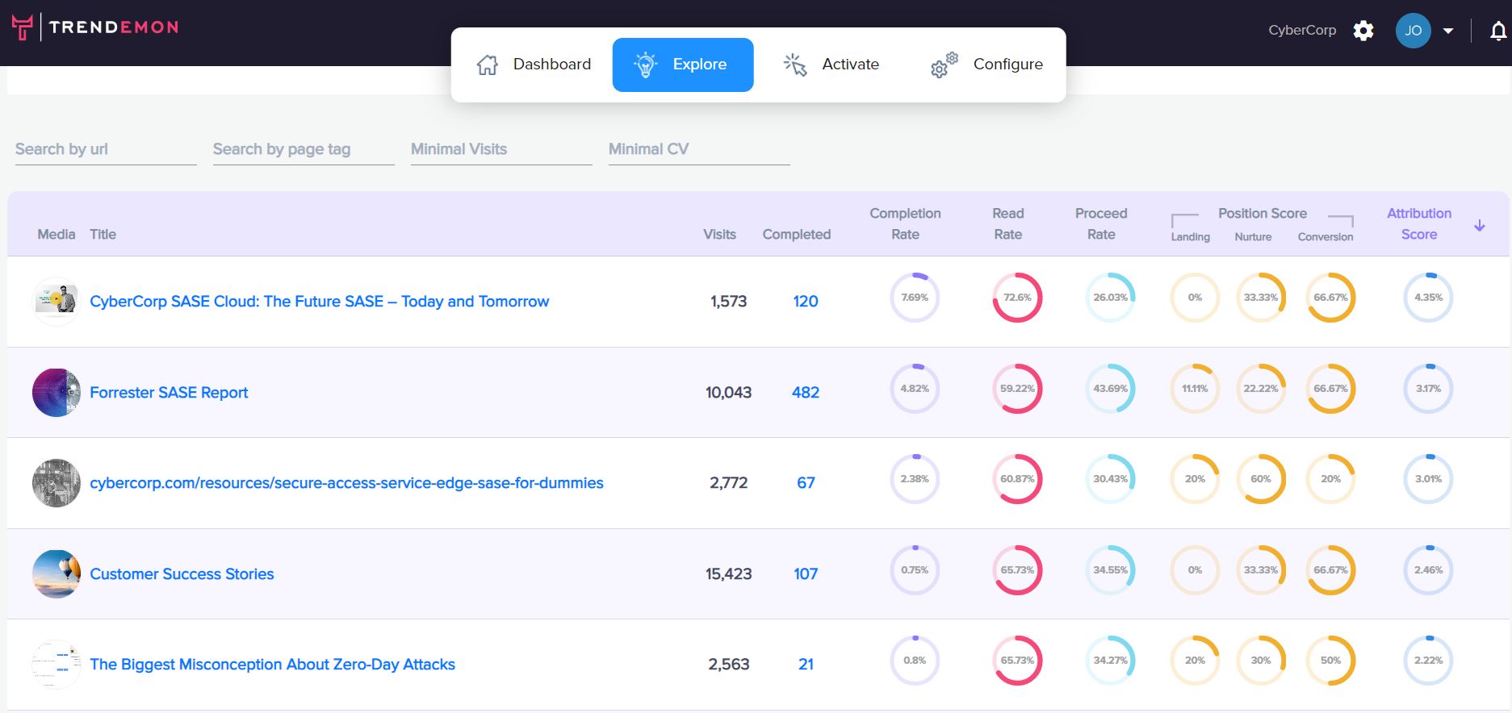This screenshot has width=1512, height=713.
Task: Click visits value 2,772
Action: point(728,482)
